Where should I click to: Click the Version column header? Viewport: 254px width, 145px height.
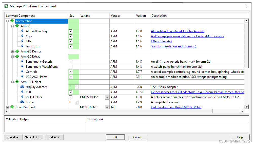click(142, 15)
